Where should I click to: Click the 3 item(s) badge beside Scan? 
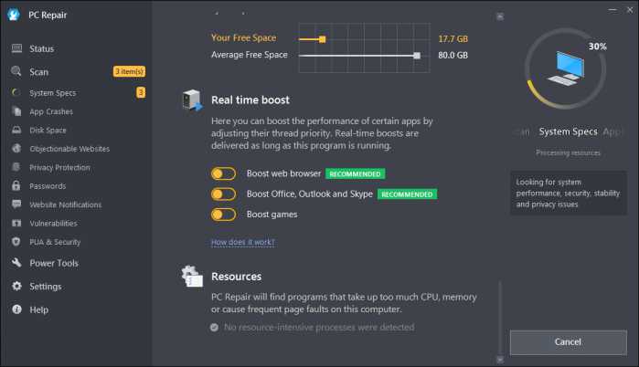click(x=129, y=71)
